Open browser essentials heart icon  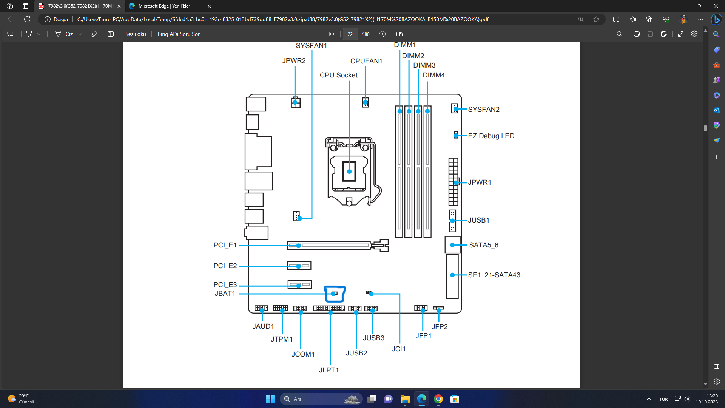[666, 19]
